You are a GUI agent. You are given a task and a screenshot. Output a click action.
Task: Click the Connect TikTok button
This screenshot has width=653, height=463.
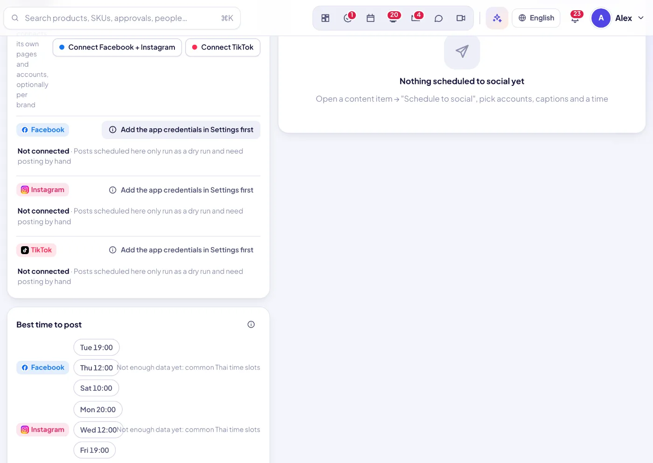pos(223,48)
